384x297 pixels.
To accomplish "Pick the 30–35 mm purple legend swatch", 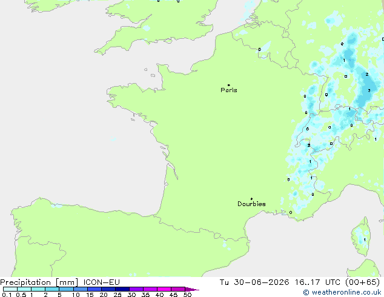I will click(136, 289).
